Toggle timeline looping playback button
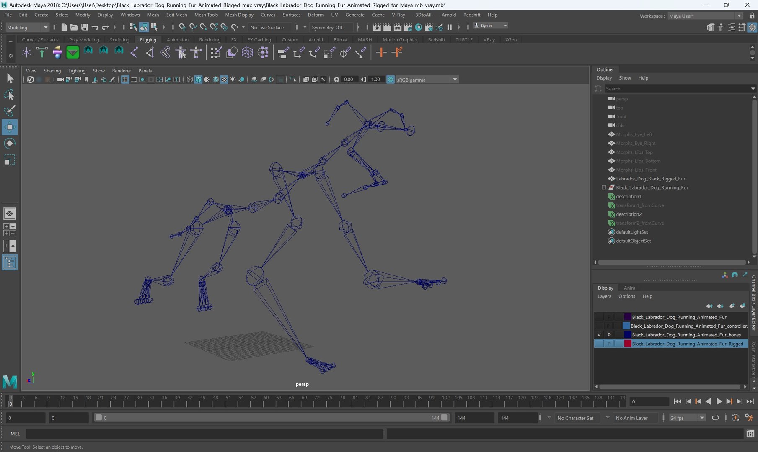The image size is (758, 452). click(716, 418)
